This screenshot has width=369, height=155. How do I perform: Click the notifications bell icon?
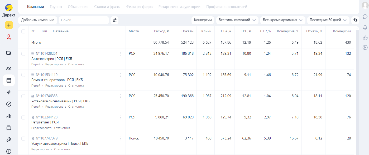pyautogui.click(x=365, y=27)
